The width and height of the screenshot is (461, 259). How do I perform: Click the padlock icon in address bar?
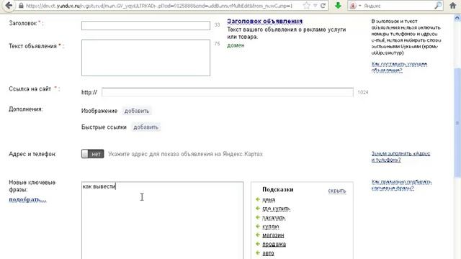(x=21, y=6)
